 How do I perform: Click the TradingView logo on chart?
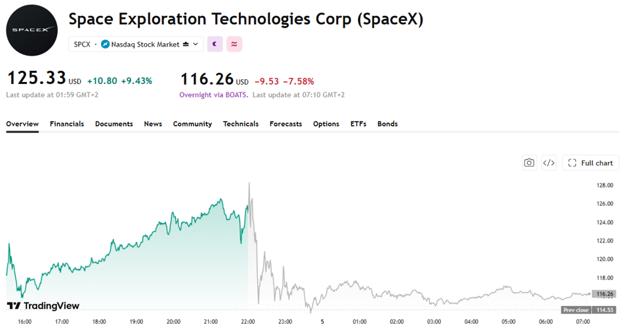(x=43, y=305)
